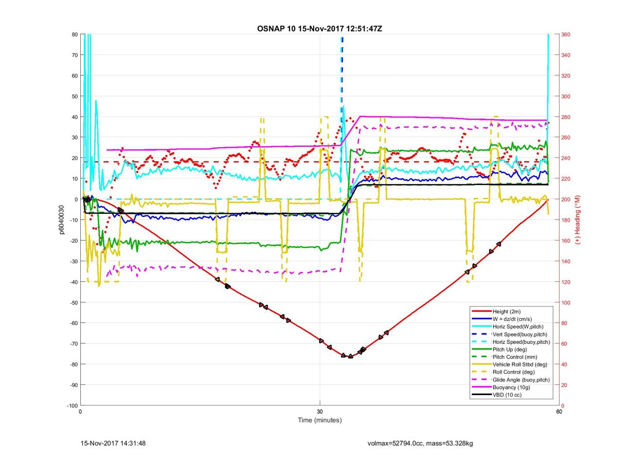Click the -100 tick label
The image size is (618, 456).
pyautogui.click(x=72, y=406)
